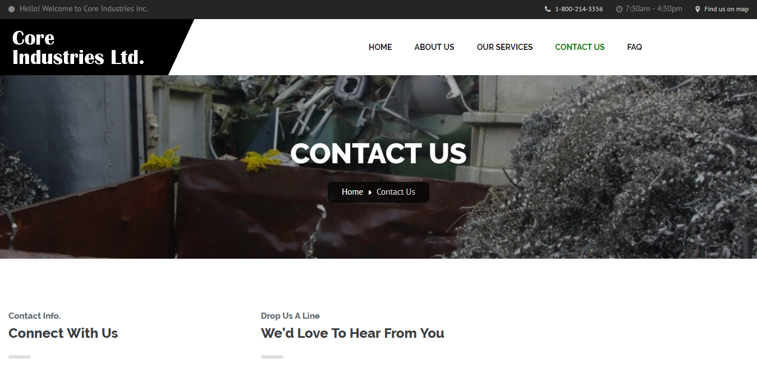
Task: Open the Home menu item
Action: pos(380,47)
